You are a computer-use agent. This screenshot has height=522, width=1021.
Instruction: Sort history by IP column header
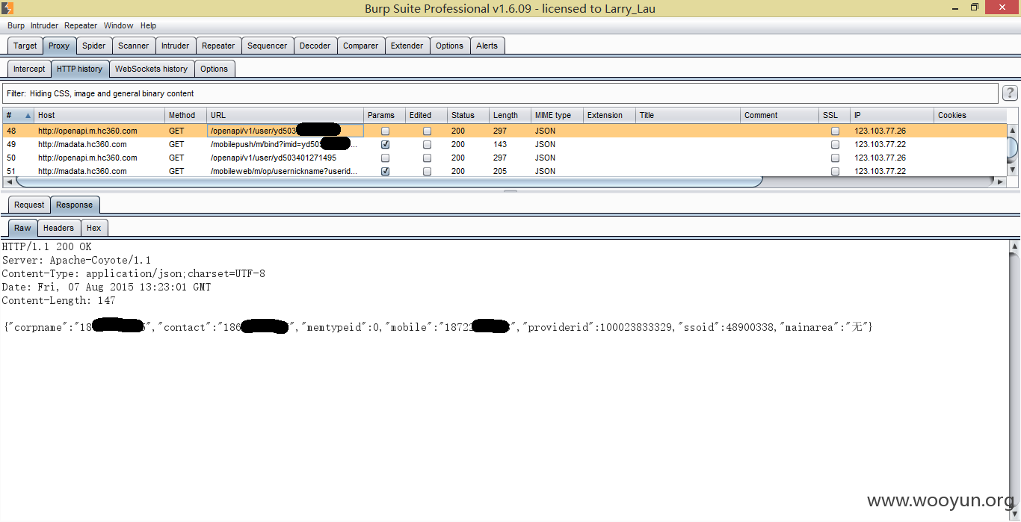(x=892, y=115)
